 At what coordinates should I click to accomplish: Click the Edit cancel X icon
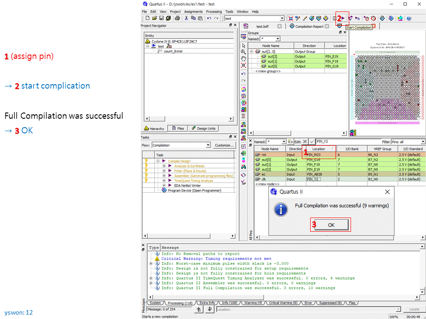click(305, 142)
